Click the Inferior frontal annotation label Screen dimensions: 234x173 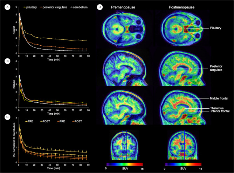click(x=221, y=112)
